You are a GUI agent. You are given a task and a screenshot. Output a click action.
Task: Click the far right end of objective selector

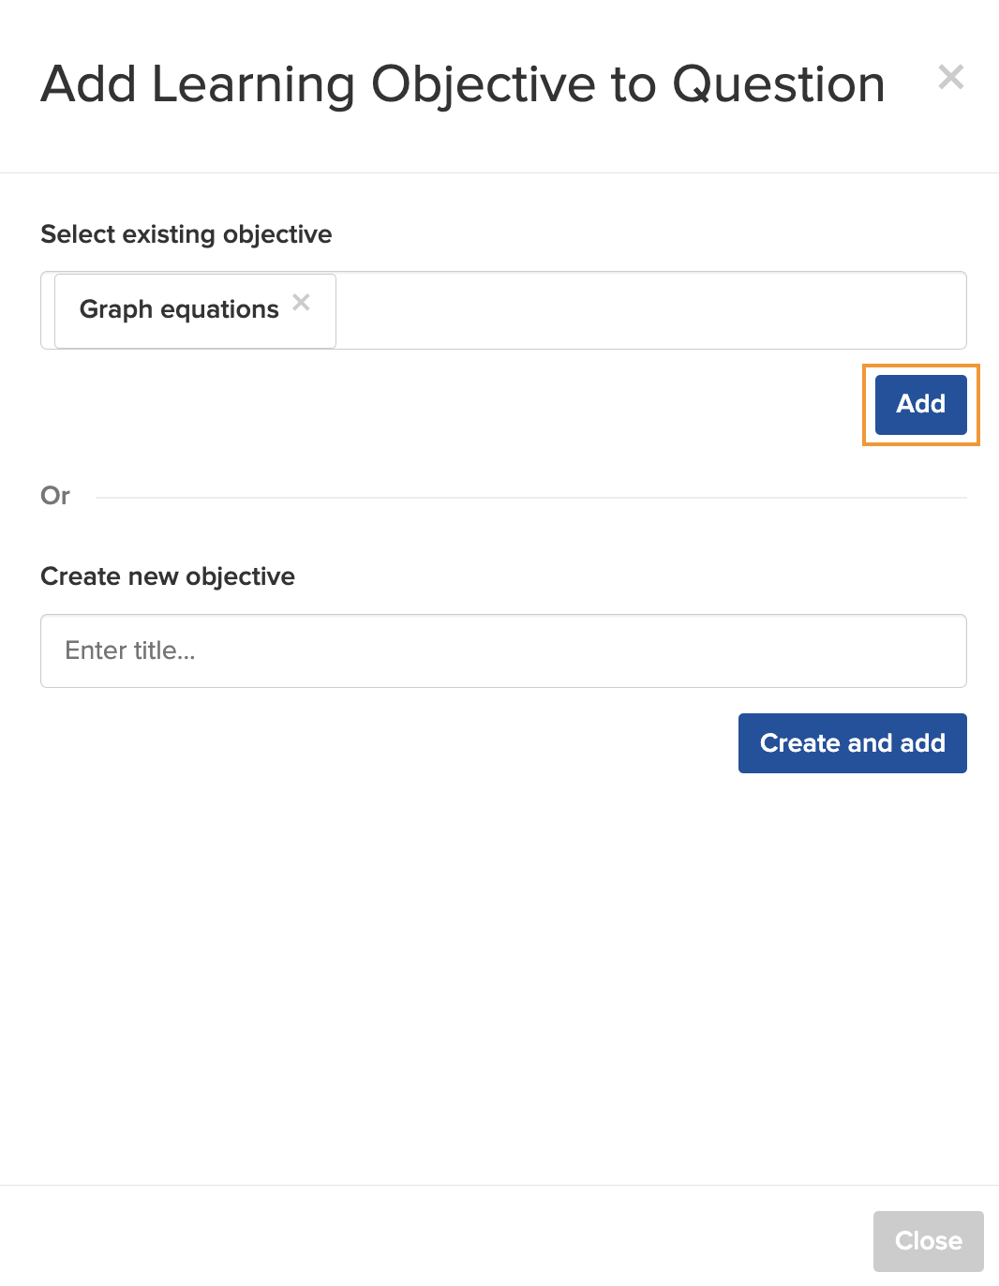pos(942,310)
